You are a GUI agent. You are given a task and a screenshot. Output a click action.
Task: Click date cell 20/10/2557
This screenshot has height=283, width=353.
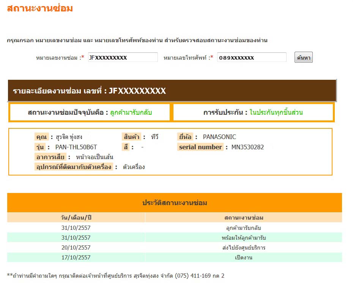pyautogui.click(x=76, y=248)
